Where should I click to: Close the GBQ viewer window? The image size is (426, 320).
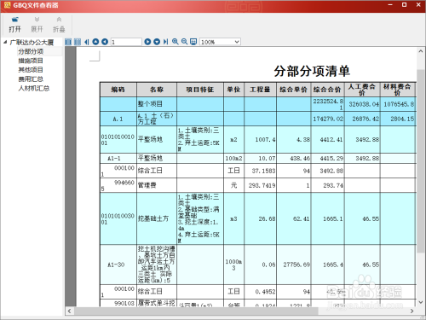coord(418,5)
